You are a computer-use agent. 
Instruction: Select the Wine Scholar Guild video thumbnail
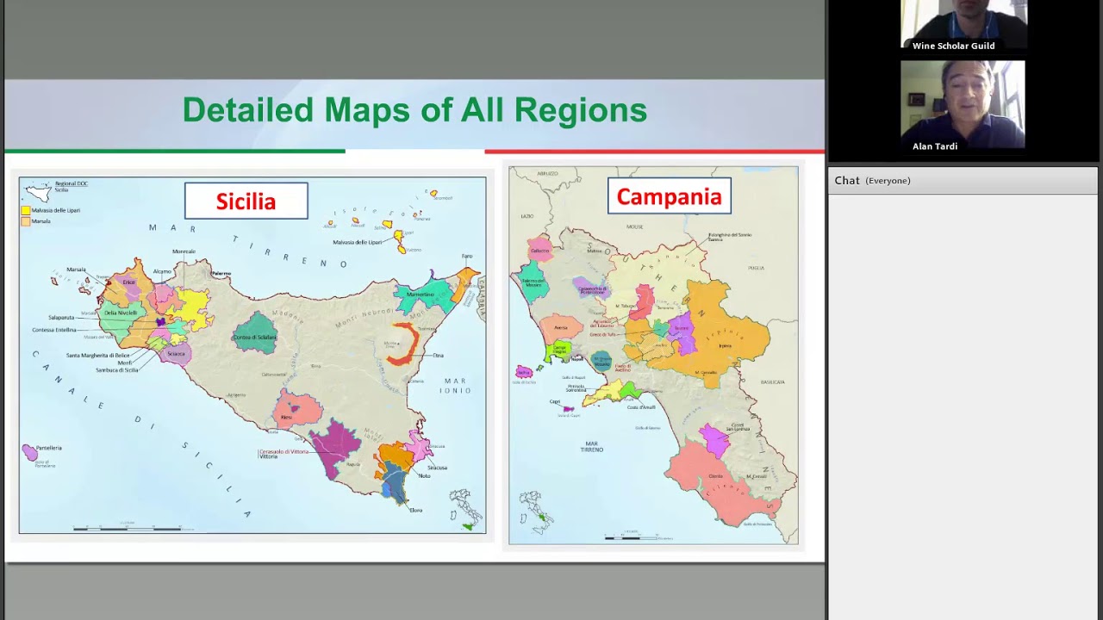tap(963, 26)
